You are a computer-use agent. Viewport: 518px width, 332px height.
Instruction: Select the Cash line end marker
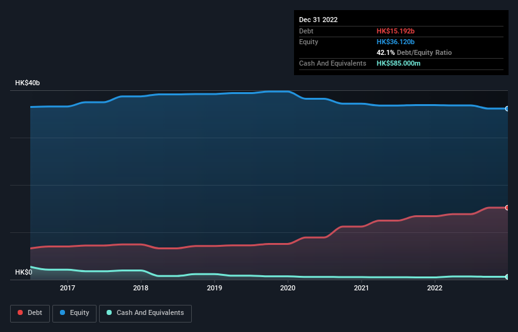pyautogui.click(x=507, y=277)
